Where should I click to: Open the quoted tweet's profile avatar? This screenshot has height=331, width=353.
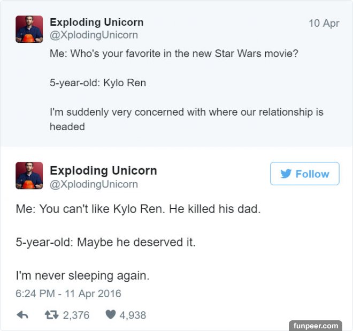point(29,29)
